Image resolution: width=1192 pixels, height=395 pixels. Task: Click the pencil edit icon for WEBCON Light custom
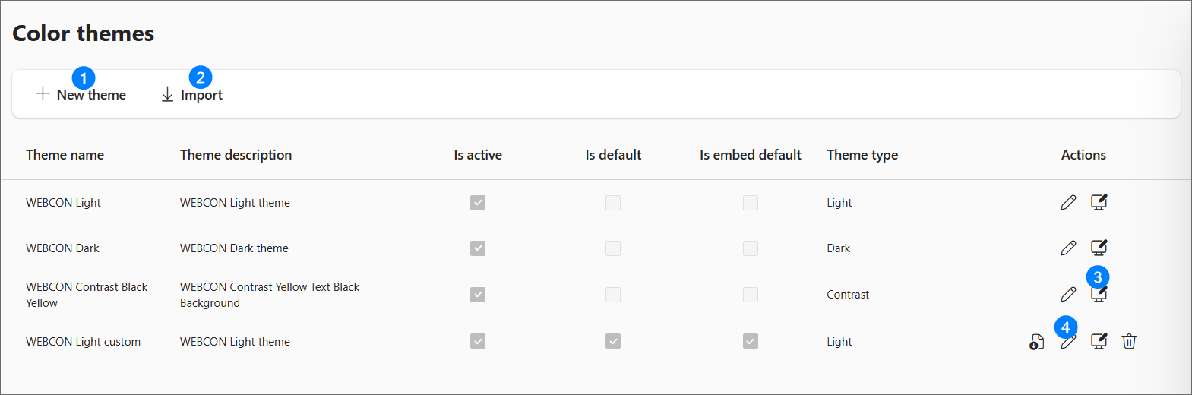1068,343
